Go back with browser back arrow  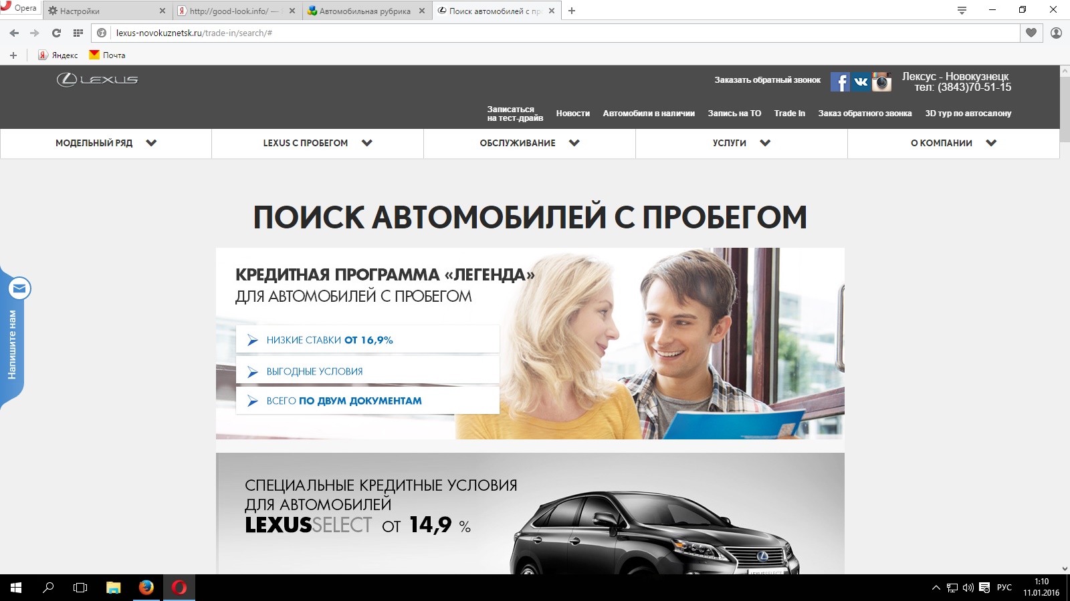(14, 33)
